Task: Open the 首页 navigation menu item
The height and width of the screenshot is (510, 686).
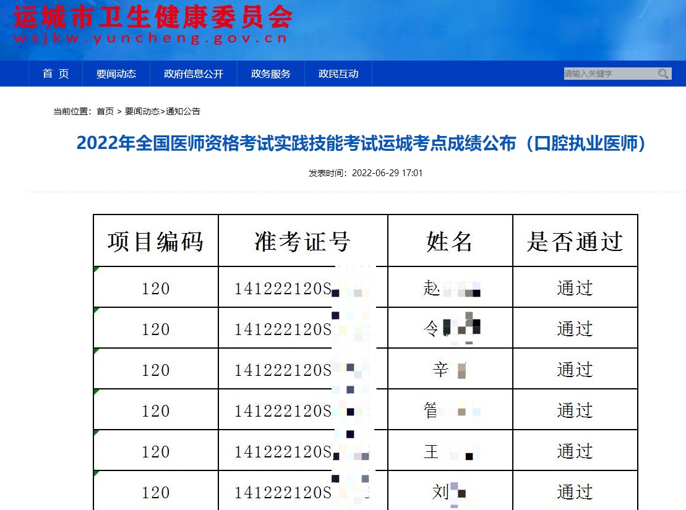Action: 56,74
